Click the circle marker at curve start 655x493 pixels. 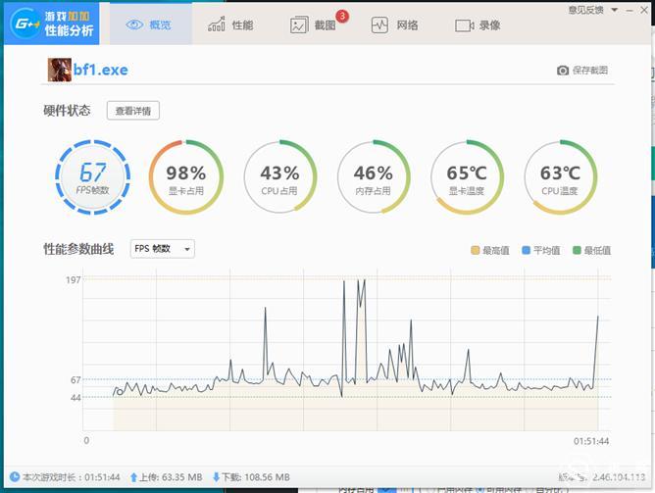click(x=120, y=392)
